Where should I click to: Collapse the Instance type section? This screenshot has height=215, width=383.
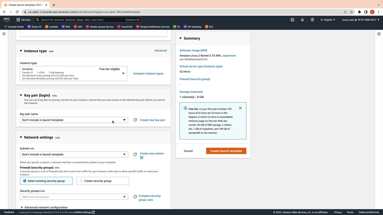point(21,51)
